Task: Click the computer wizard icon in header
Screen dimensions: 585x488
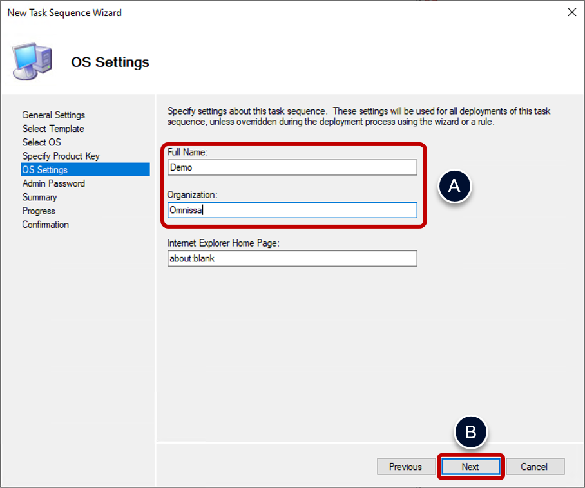Action: tap(32, 61)
